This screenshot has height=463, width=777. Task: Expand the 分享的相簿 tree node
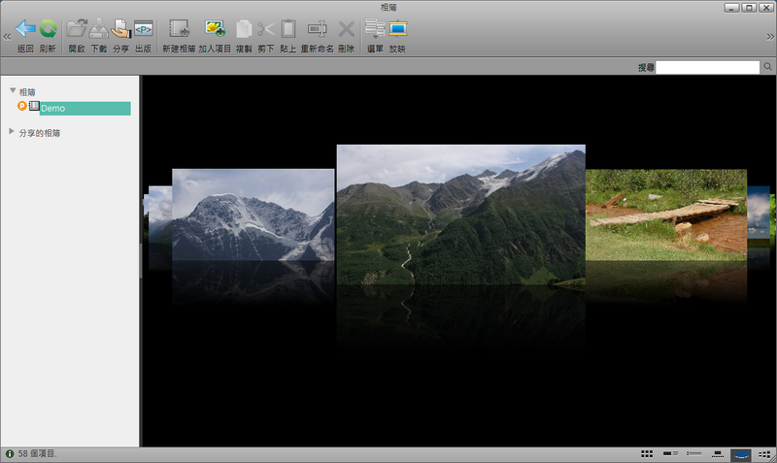(13, 132)
